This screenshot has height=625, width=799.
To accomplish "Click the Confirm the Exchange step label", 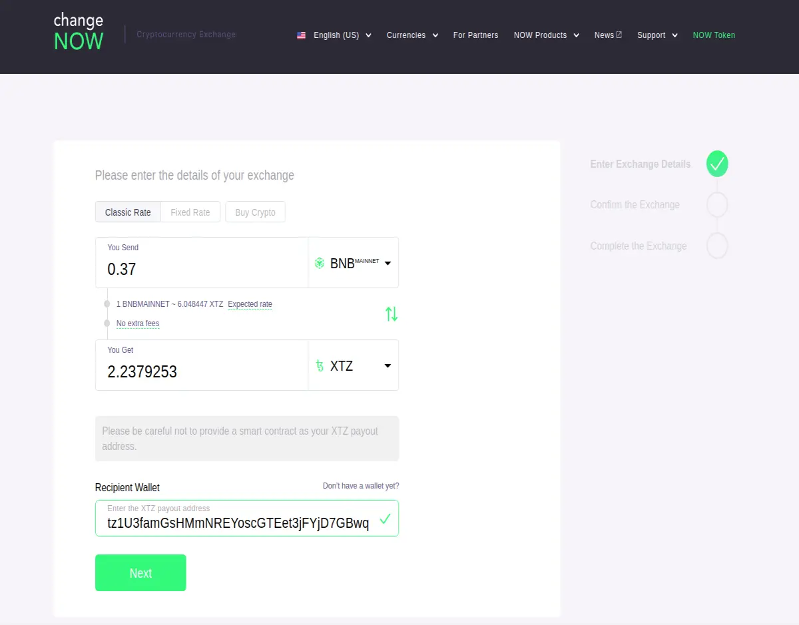I will 635,205.
